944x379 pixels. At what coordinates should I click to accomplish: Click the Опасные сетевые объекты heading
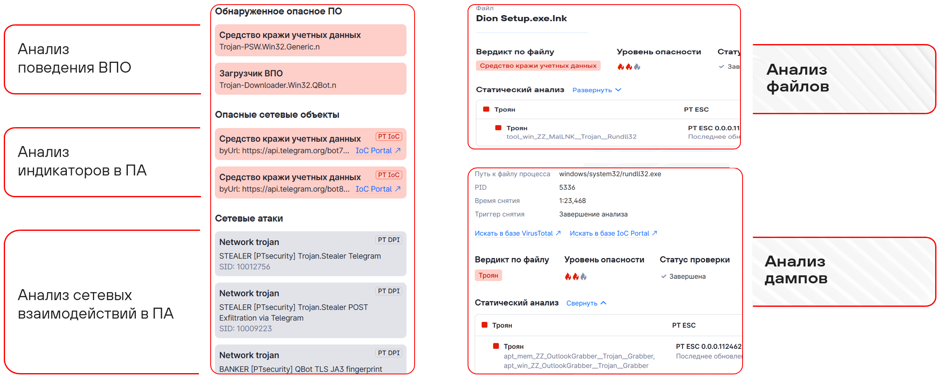[x=277, y=115]
